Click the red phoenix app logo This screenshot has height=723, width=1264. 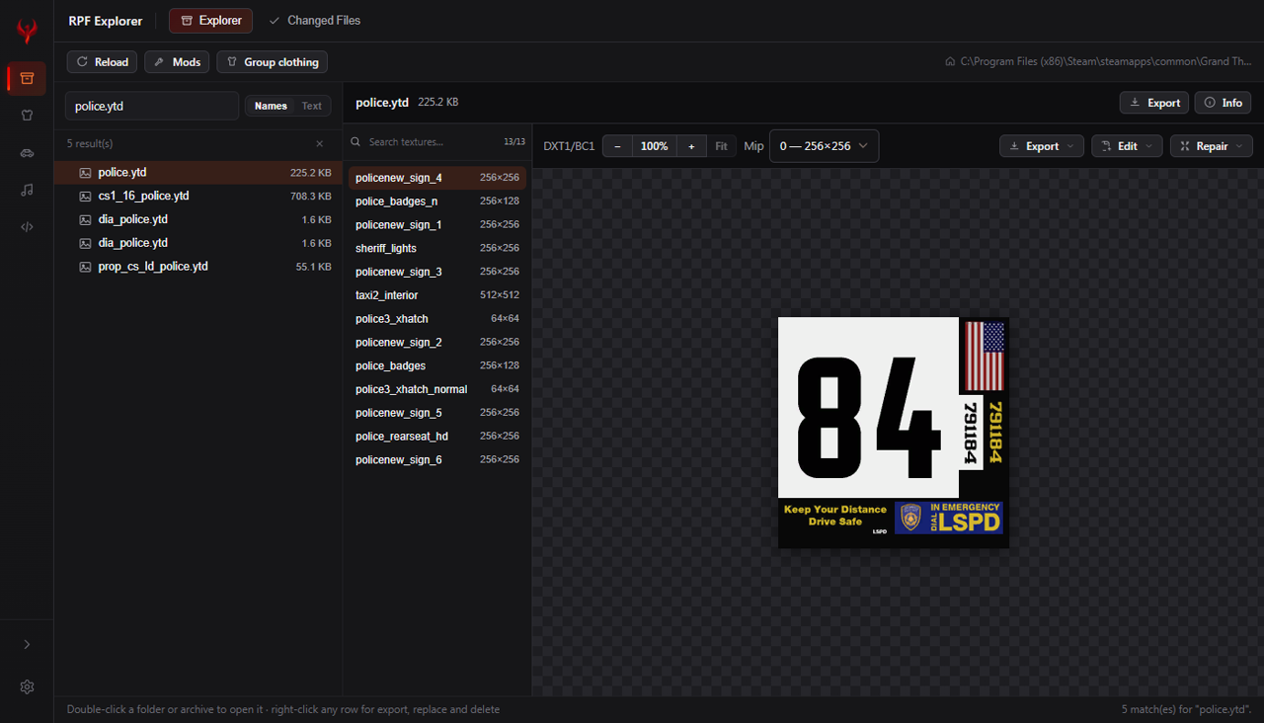(x=27, y=31)
